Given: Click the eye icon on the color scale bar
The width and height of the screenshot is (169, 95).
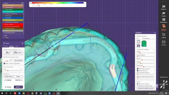Looking at the screenshot, I should click(31, 3).
